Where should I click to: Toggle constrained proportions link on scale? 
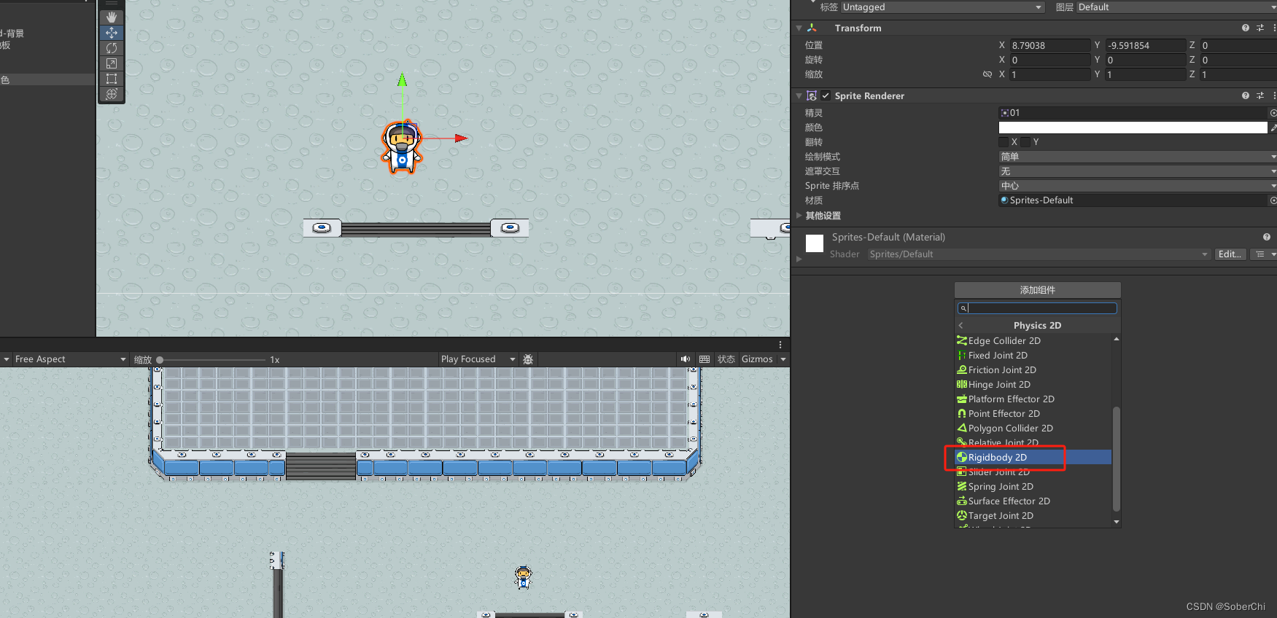[987, 74]
